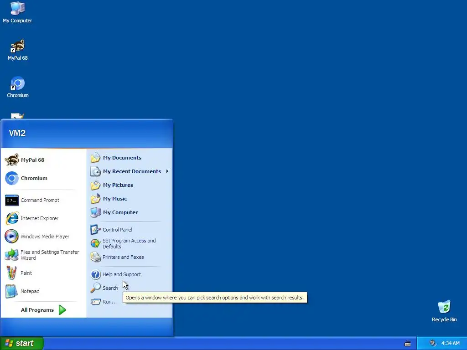Open the Printers and Faxes icon
Viewport: 467px width, 350px height.
click(96, 257)
